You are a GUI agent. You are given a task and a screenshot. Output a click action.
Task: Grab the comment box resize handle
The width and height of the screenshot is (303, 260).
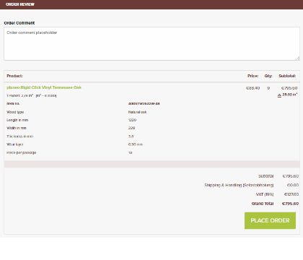click(298, 58)
